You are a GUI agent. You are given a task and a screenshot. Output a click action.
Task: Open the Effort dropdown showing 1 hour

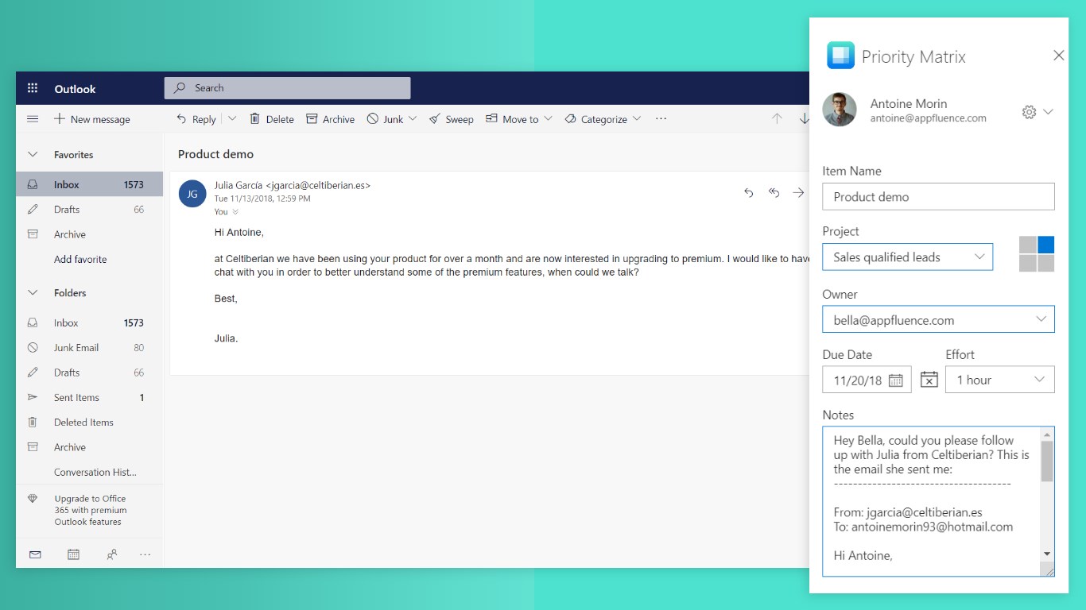click(1000, 380)
